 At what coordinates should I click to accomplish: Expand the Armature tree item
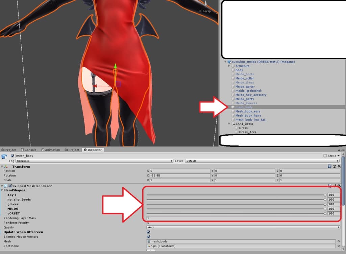tap(229, 66)
